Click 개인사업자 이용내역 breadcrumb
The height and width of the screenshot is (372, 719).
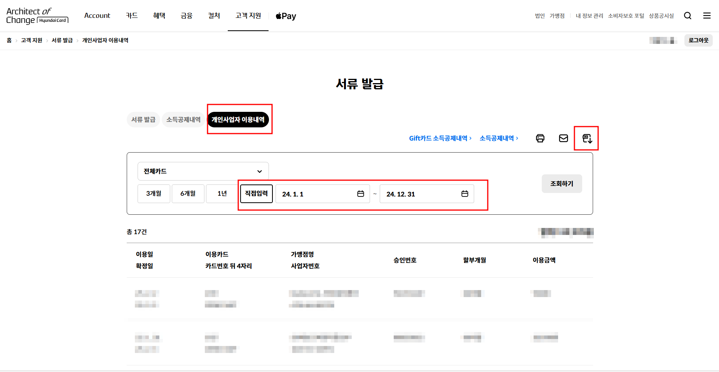tap(105, 40)
